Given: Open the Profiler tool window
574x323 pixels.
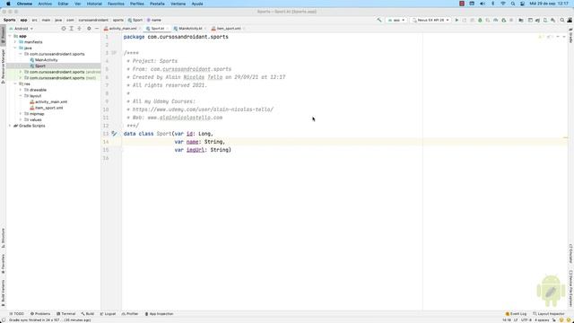Looking at the screenshot, I should click(130, 314).
